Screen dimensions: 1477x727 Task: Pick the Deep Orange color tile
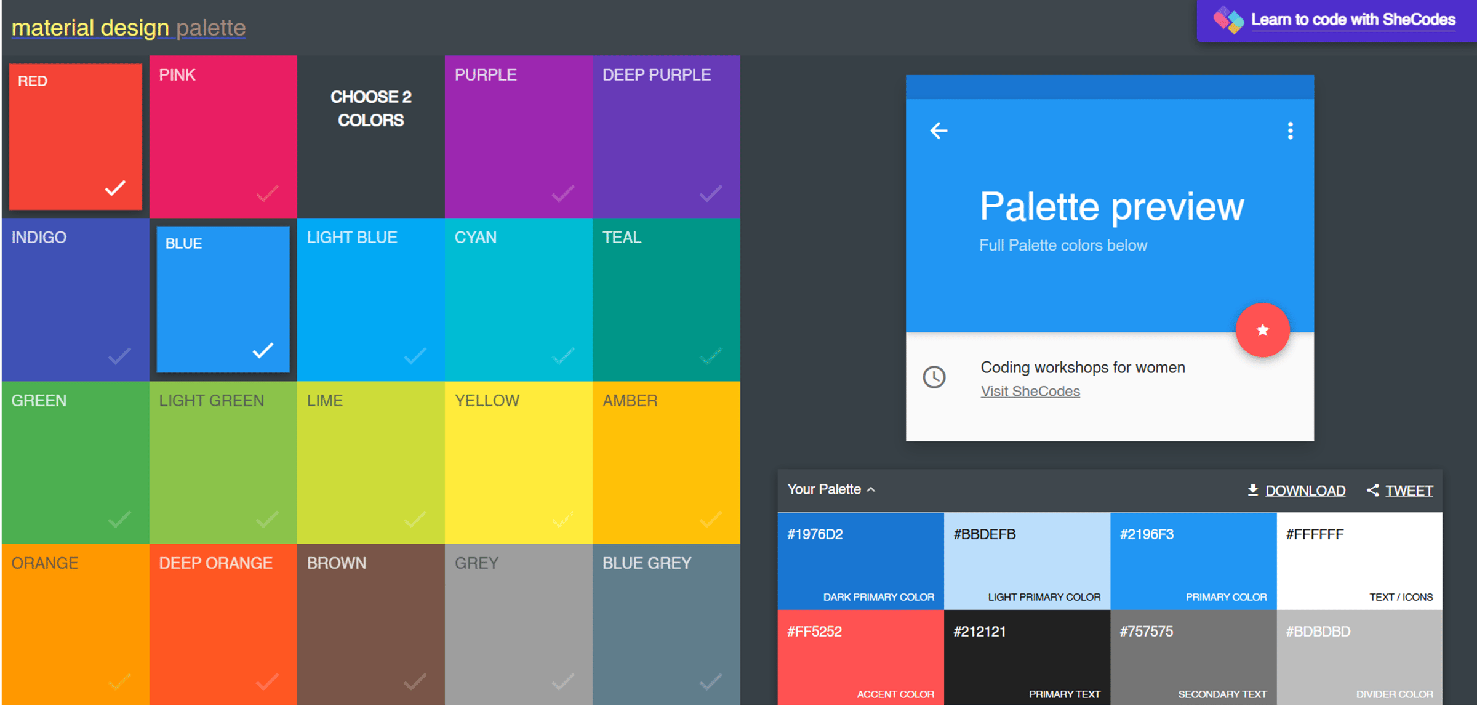223,624
